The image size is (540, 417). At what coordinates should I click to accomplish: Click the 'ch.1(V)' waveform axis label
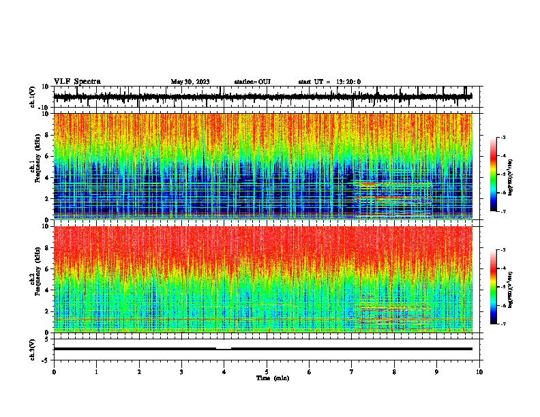click(x=33, y=97)
